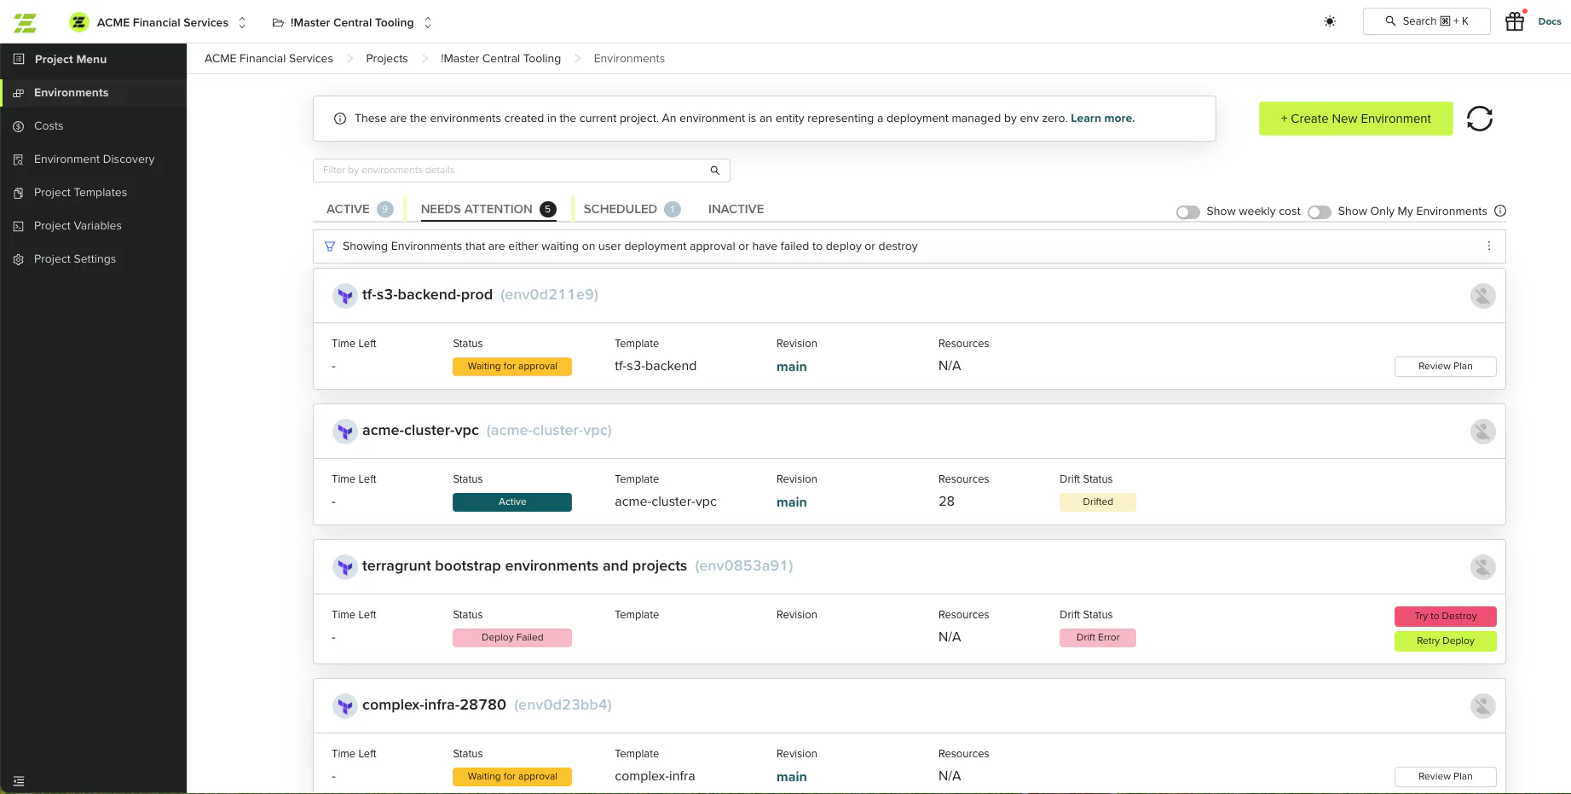Click the env zero logo icon
The image size is (1571, 794).
coord(26,22)
